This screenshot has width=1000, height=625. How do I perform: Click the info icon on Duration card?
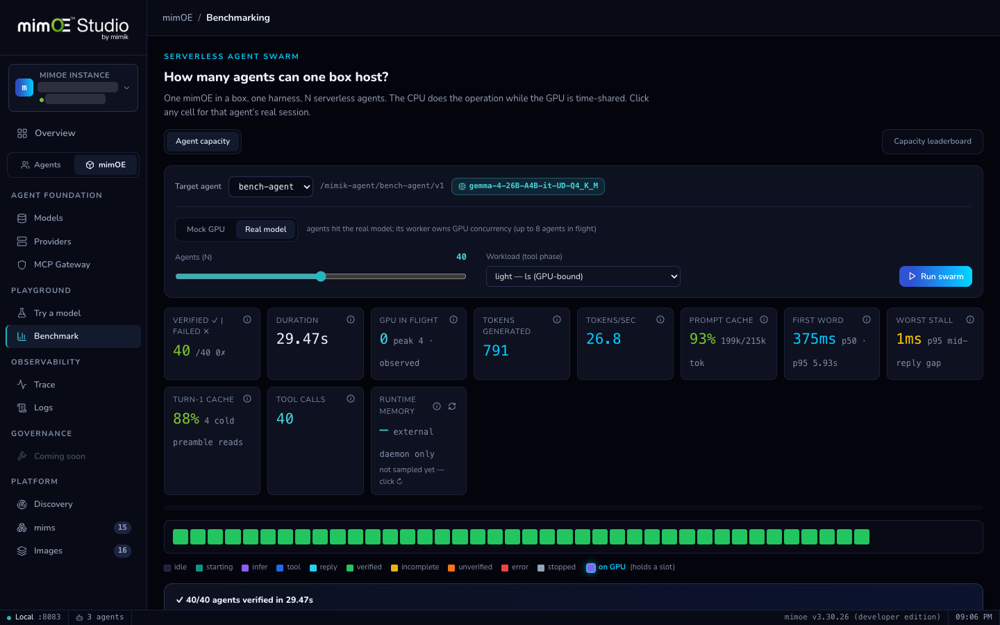(351, 319)
